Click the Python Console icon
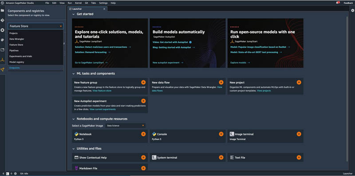This screenshot has height=176, width=355. click(154, 134)
